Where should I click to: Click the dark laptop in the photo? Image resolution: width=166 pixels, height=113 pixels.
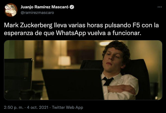73,85
